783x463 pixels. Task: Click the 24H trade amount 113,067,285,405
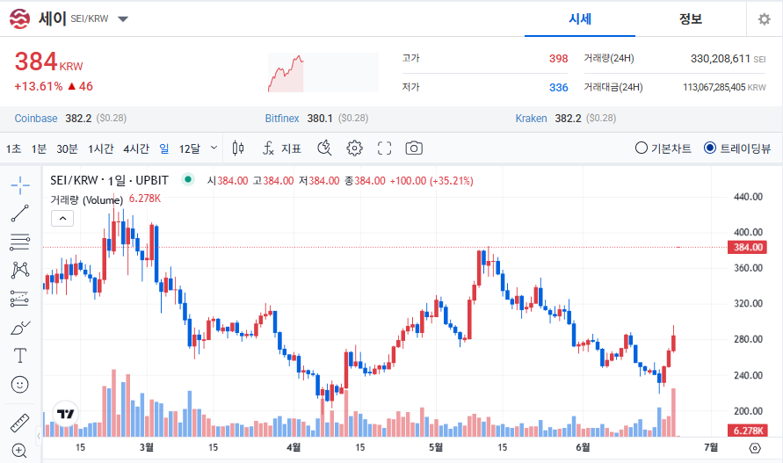coord(714,87)
